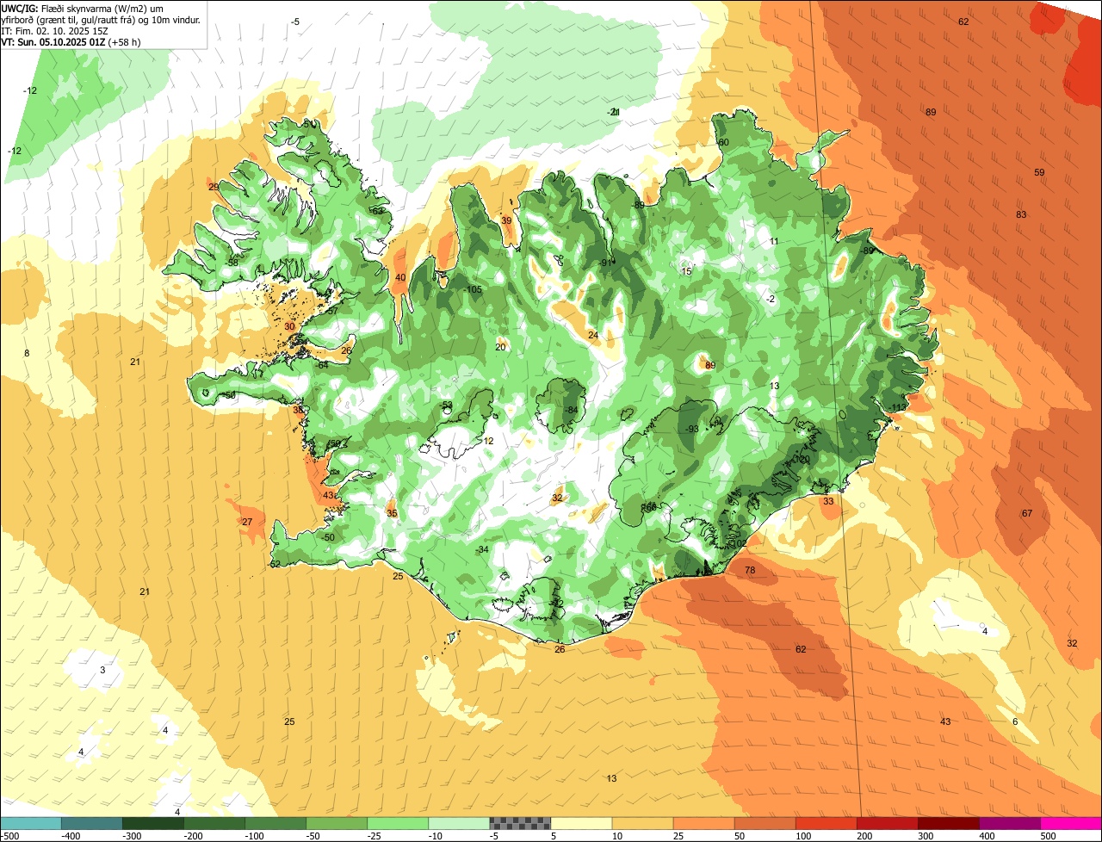
Task: Pick the legend swatch labeled -50
Action: point(337,823)
